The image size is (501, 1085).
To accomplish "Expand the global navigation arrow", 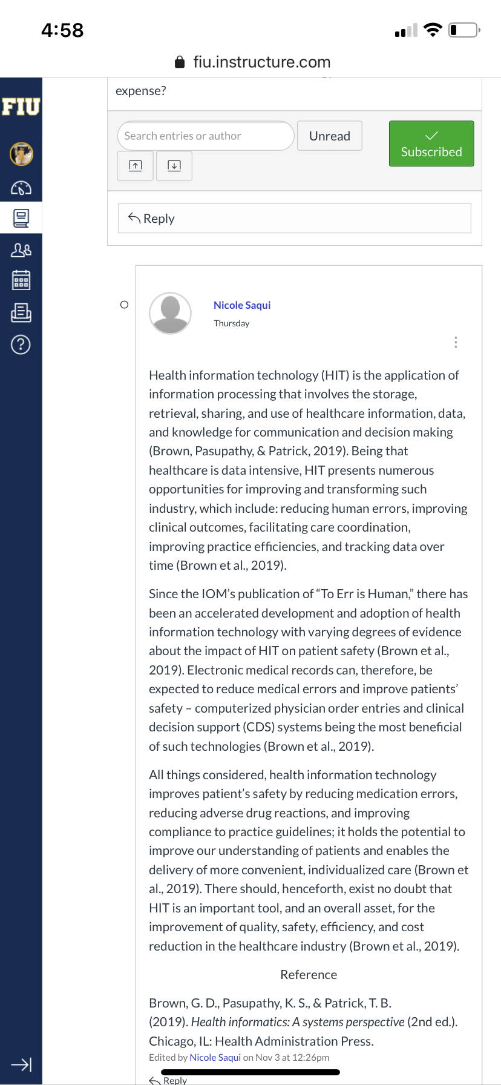I will (x=21, y=1064).
